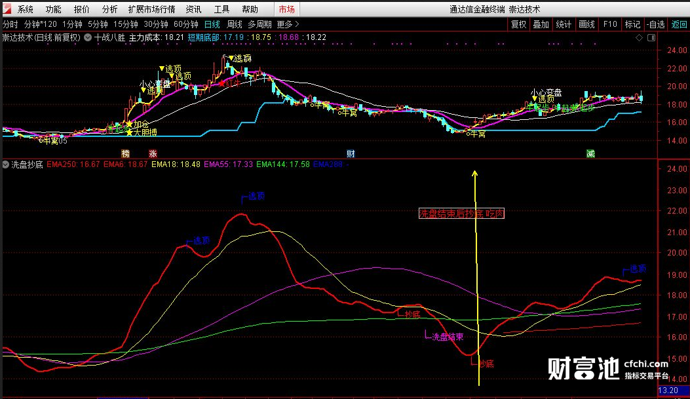690x399 pixels.
Task: Click the 减 event marker
Action: pos(590,153)
